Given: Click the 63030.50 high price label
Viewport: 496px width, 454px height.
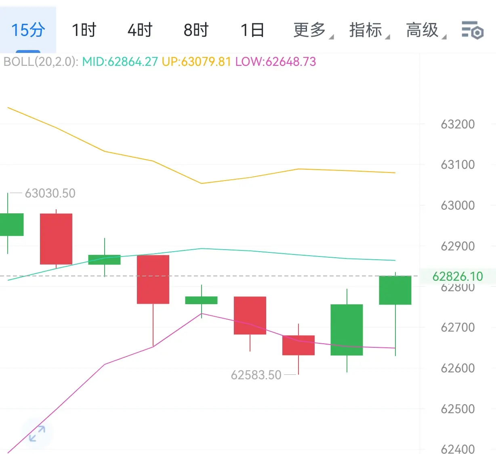Looking at the screenshot, I should pyautogui.click(x=50, y=193).
